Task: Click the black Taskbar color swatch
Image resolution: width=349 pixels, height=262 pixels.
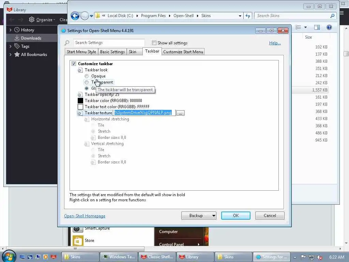Action: (x=80, y=101)
